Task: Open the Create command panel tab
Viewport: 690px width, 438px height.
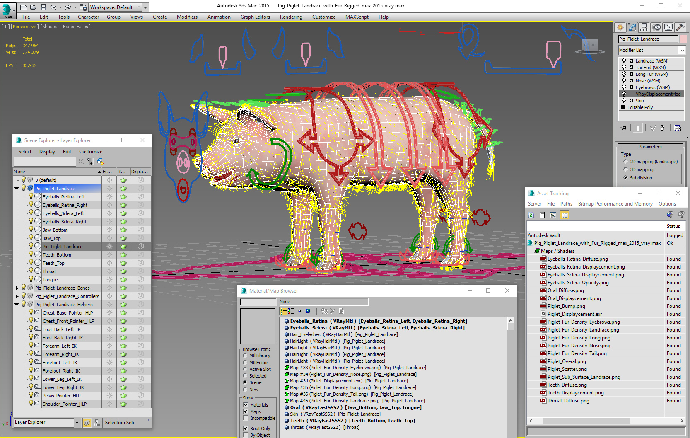Action: click(620, 27)
